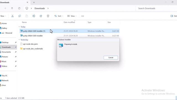Click the putty-64bit-0.80-installer (1) file icon
This screenshot has height=100, width=177.
tap(21, 31)
